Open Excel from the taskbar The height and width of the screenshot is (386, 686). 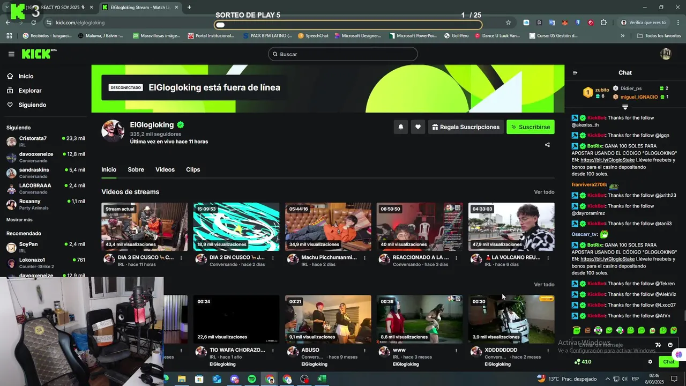click(322, 379)
